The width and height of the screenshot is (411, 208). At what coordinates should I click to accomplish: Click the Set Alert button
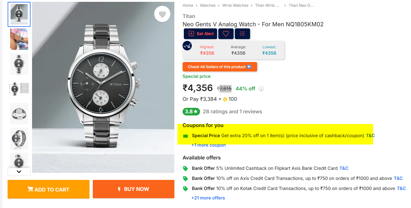(201, 34)
